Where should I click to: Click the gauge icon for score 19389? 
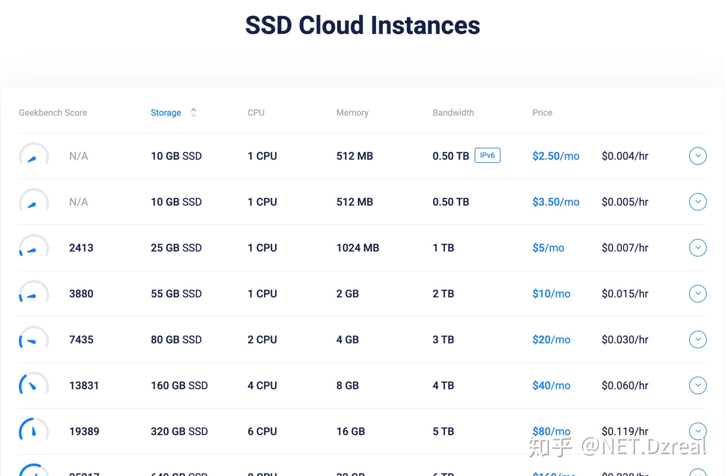tap(34, 430)
